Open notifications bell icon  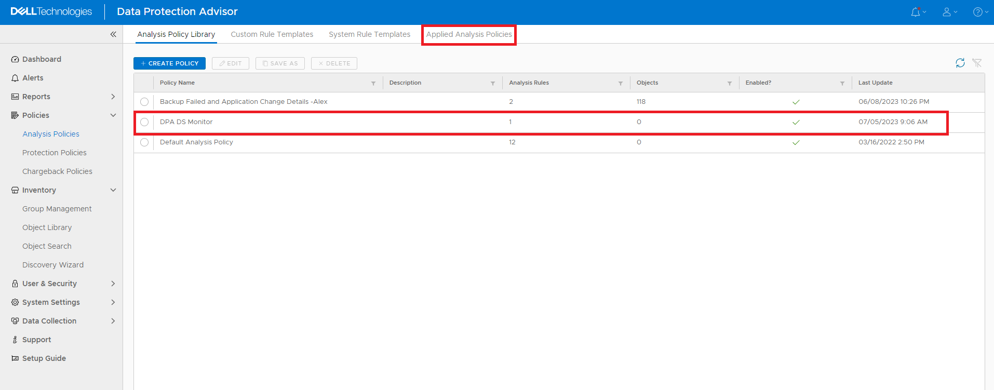[x=916, y=12]
